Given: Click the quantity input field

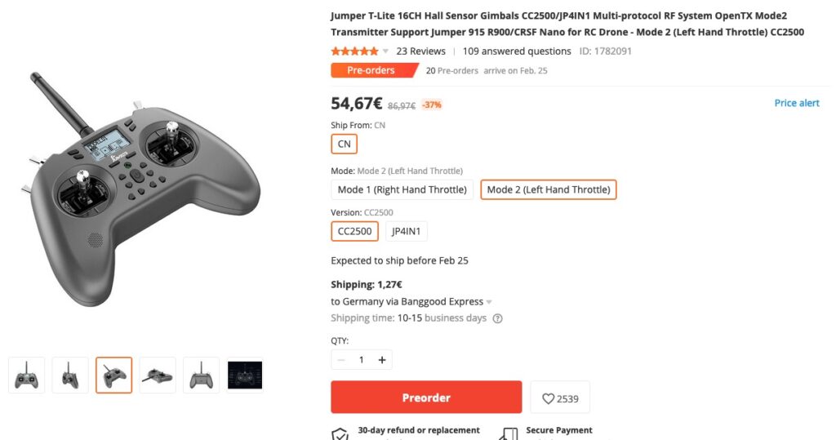Looking at the screenshot, I should [362, 360].
